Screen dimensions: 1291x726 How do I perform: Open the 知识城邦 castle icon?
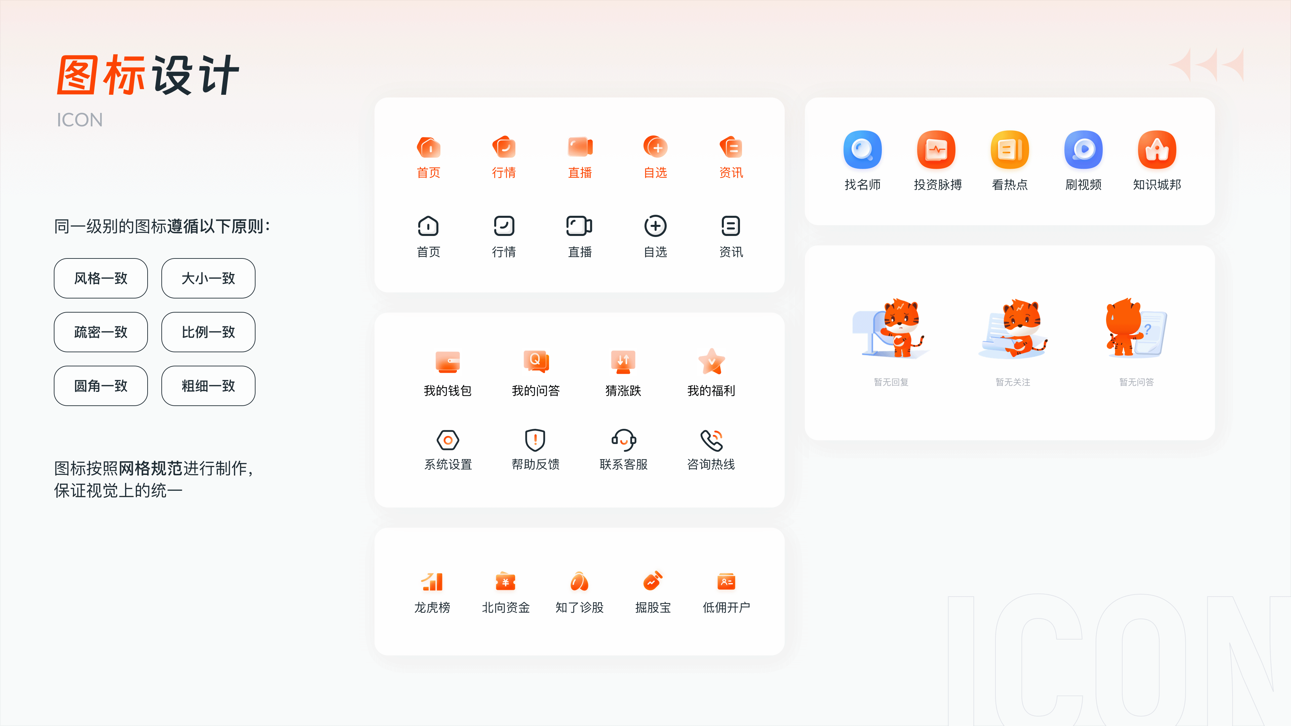(1157, 150)
